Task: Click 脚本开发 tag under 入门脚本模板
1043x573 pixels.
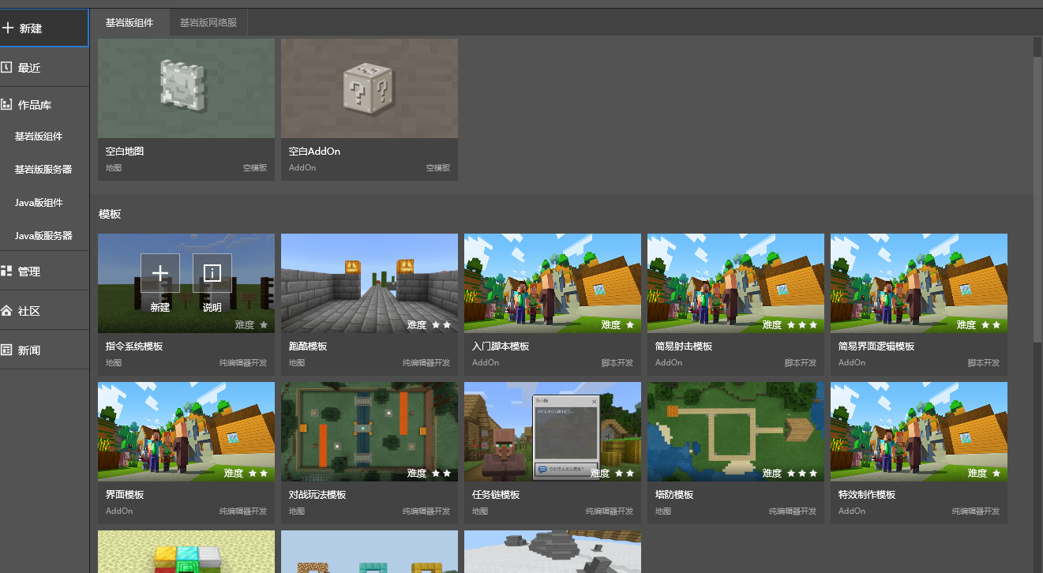Action: [x=617, y=363]
